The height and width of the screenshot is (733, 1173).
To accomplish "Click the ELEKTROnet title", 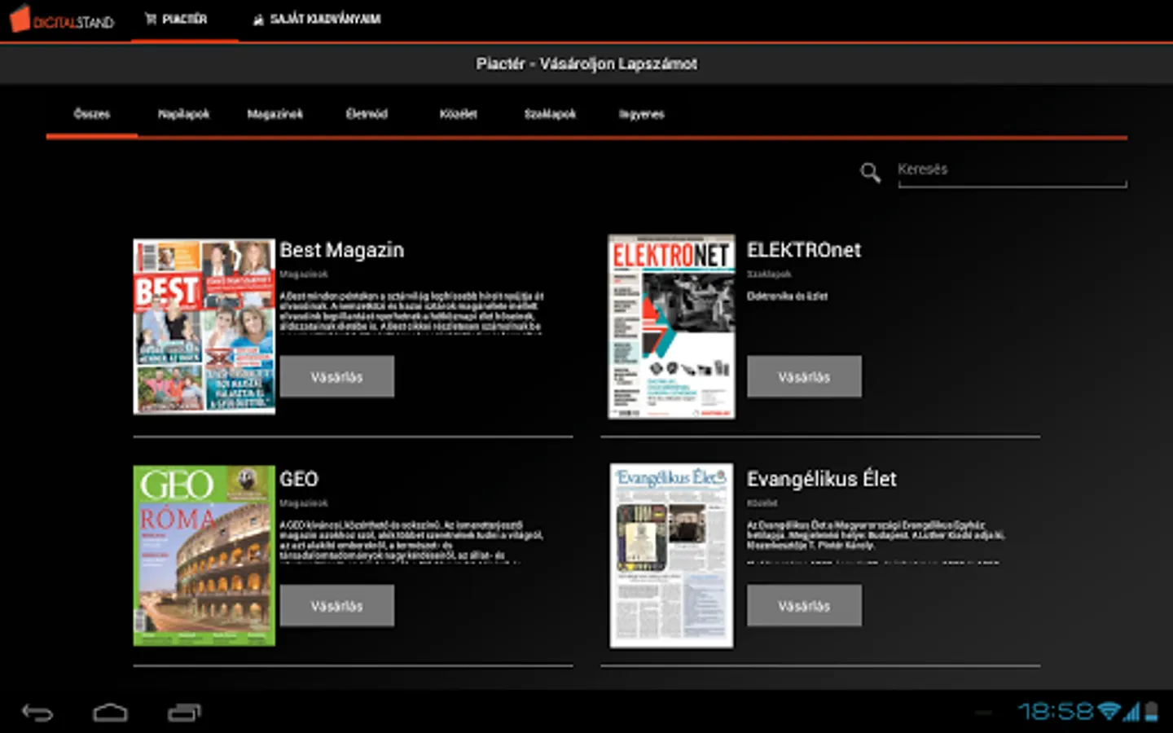I will 803,250.
